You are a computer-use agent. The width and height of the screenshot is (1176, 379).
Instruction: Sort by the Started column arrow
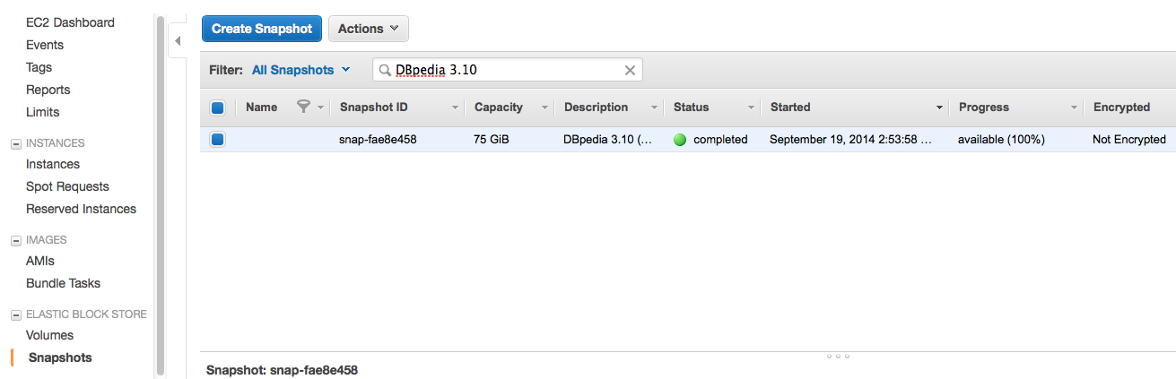click(x=939, y=108)
